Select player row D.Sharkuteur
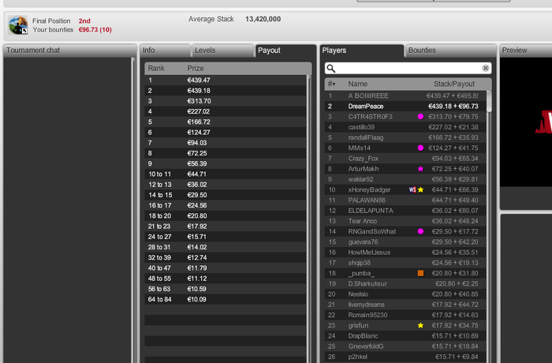This screenshot has height=363, width=552. pyautogui.click(x=405, y=284)
